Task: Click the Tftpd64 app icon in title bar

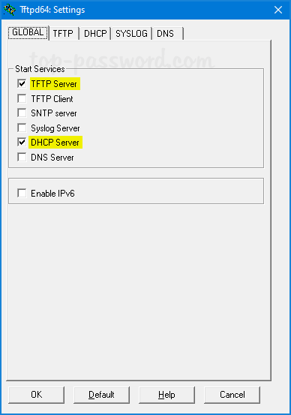Action: [x=10, y=10]
